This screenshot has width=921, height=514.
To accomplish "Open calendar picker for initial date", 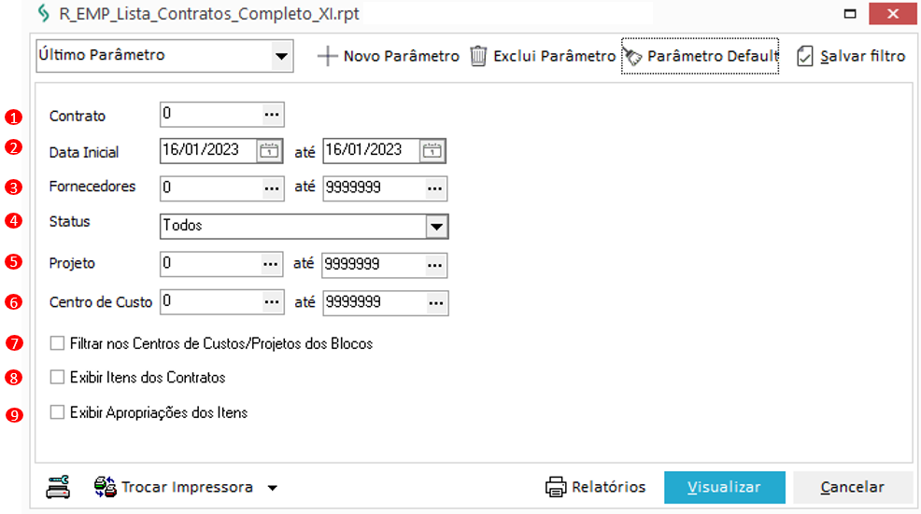I will pos(269,150).
